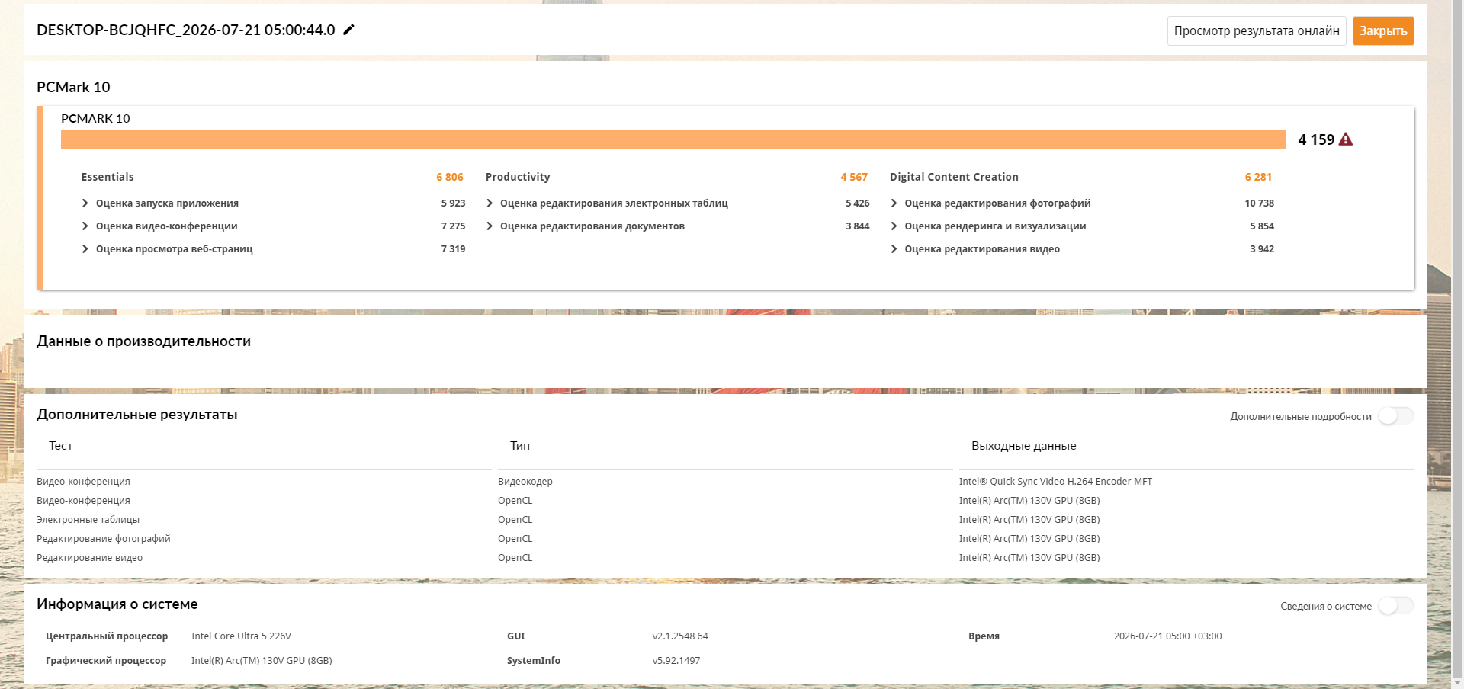Image resolution: width=1464 pixels, height=689 pixels.
Task: Toggle Сведения о системе switch
Action: [x=1395, y=605]
